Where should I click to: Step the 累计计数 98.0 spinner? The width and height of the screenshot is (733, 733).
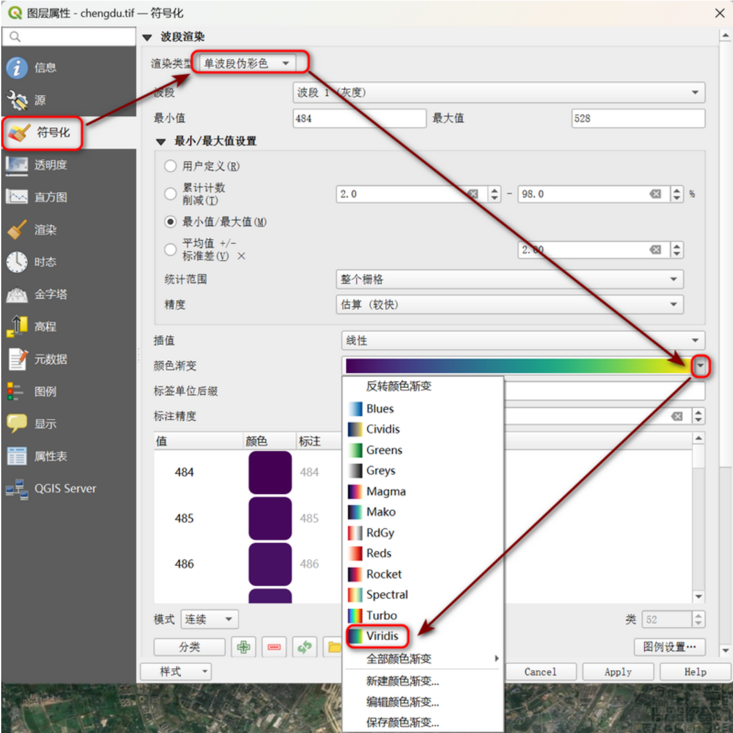tap(677, 194)
